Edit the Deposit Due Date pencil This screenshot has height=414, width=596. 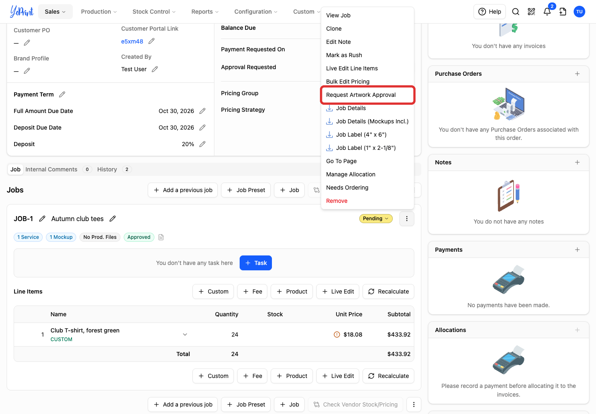pyautogui.click(x=202, y=128)
